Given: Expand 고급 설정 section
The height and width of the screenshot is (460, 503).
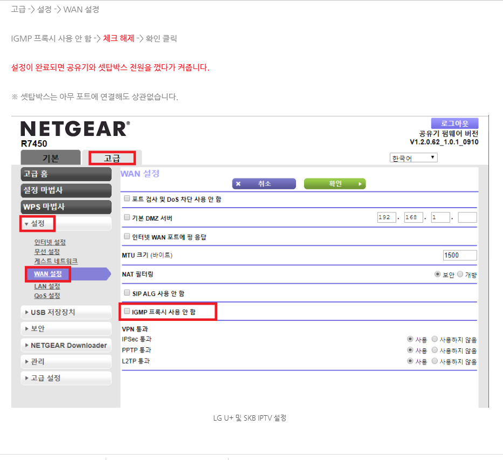Looking at the screenshot, I should (x=66, y=378).
